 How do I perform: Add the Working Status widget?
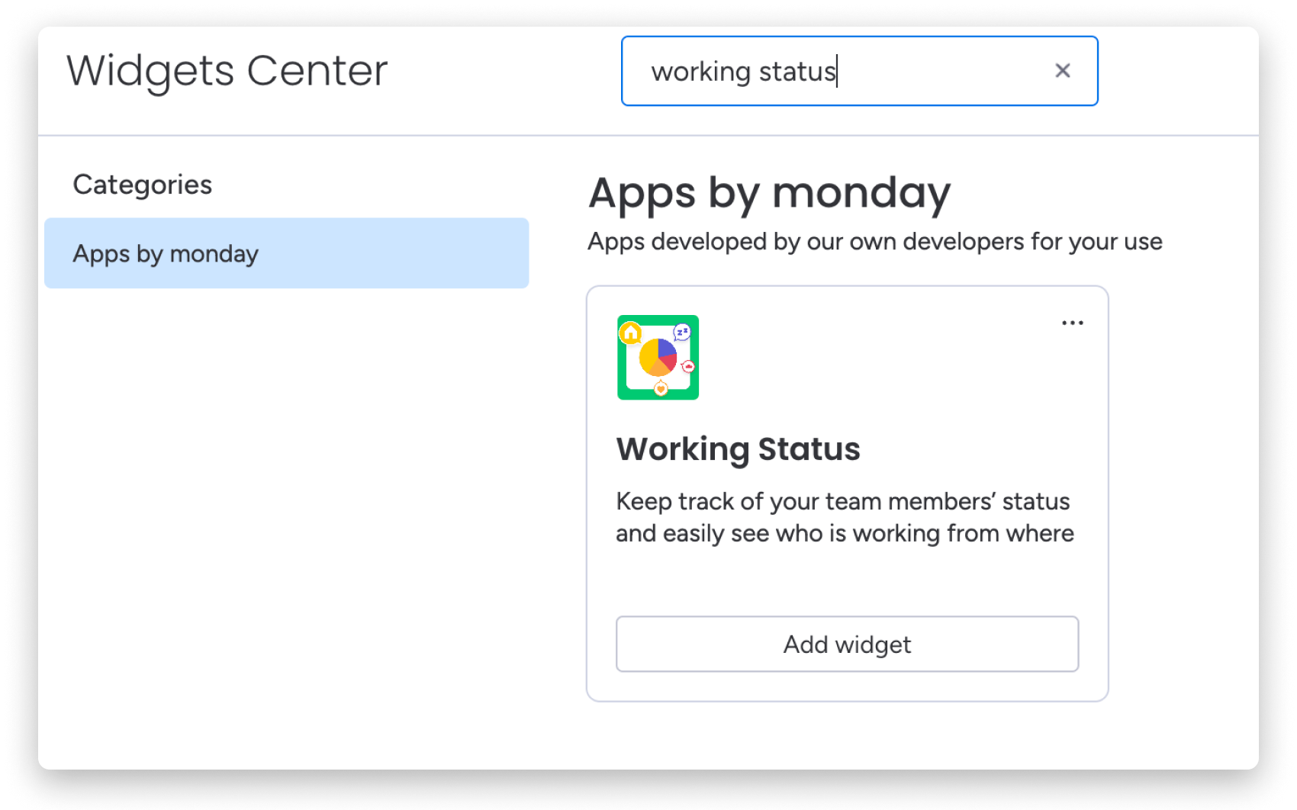pyautogui.click(x=847, y=644)
